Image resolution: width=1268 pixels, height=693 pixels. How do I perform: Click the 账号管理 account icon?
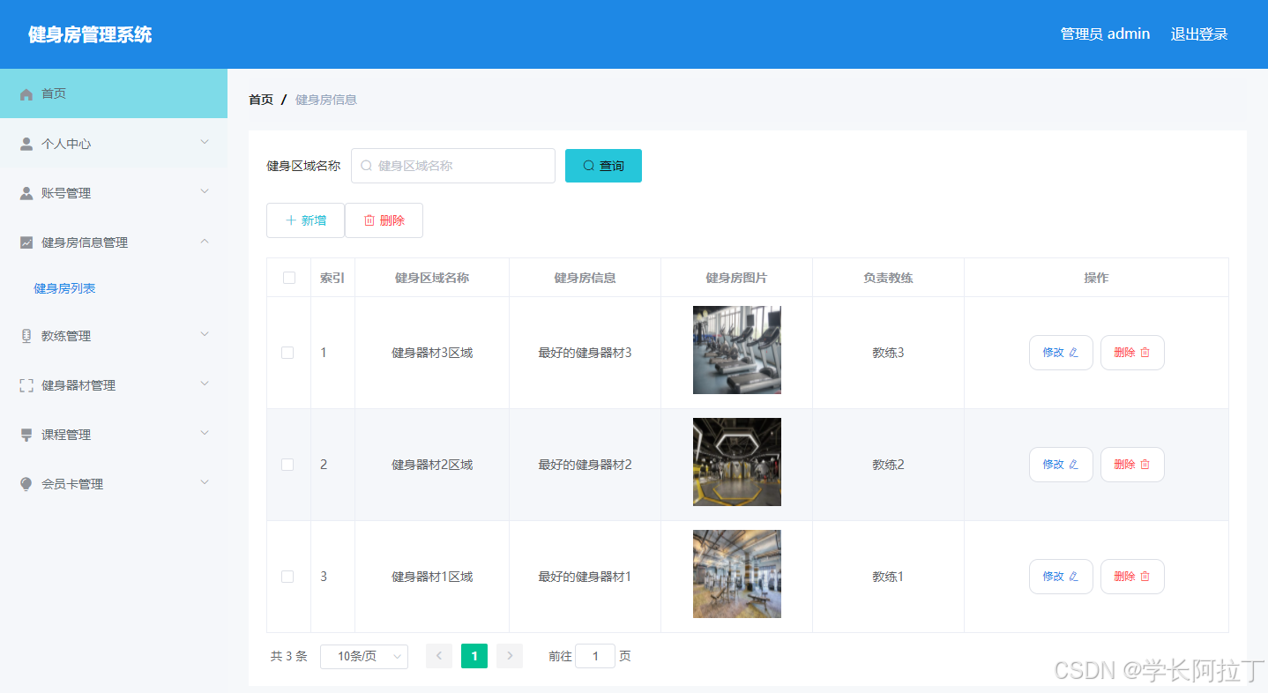click(x=26, y=192)
